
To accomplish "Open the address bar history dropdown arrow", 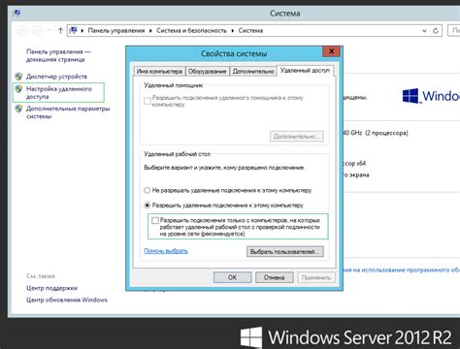I will click(424, 31).
